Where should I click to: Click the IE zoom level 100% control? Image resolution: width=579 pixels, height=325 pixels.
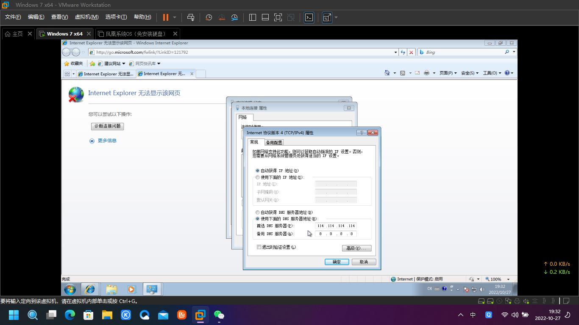point(498,279)
